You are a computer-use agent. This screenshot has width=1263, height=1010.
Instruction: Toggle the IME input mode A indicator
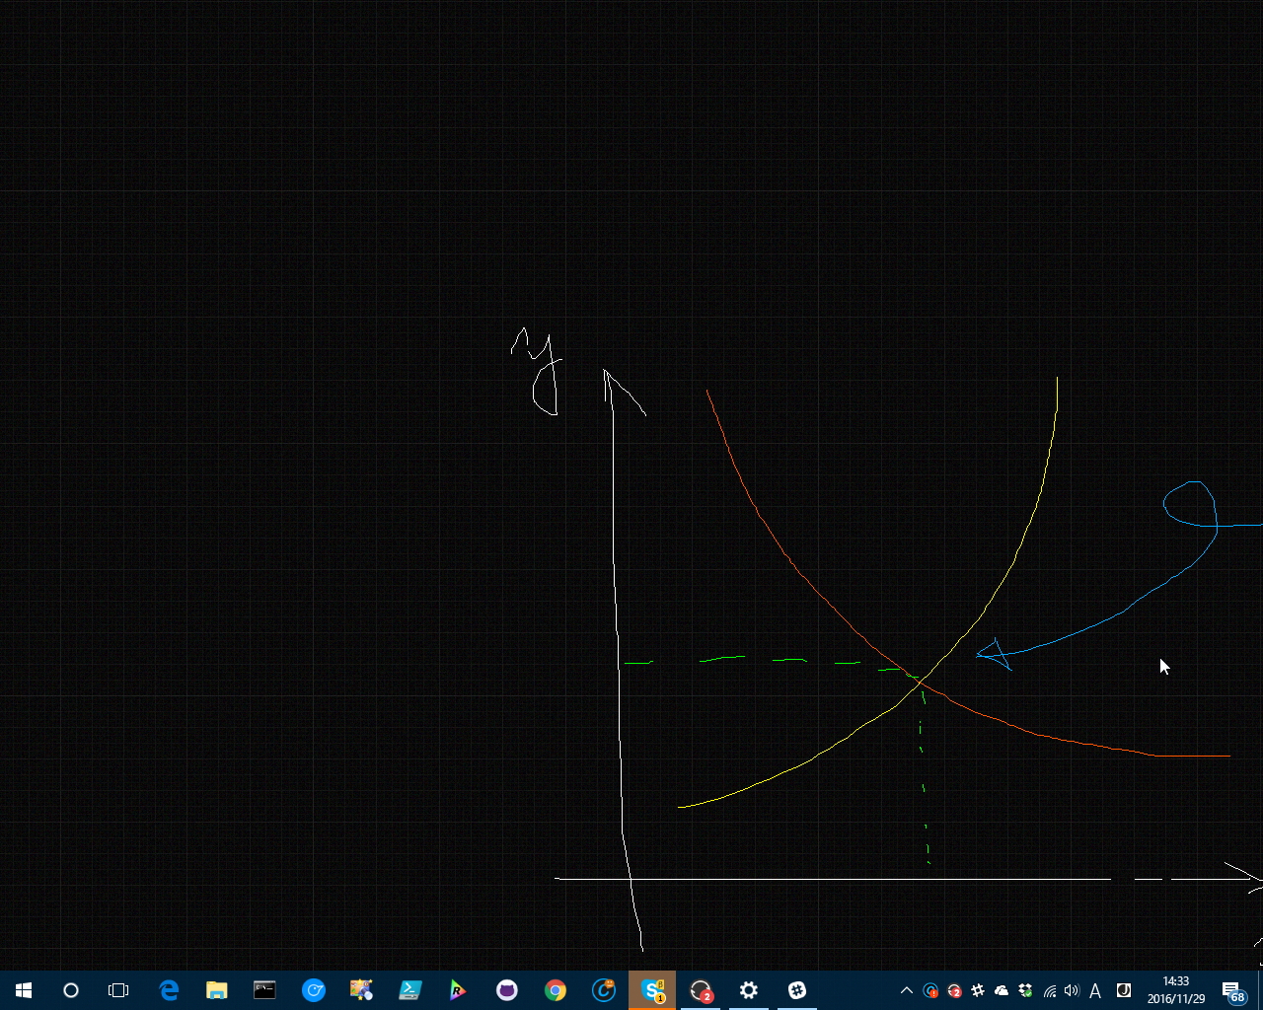pyautogui.click(x=1095, y=990)
